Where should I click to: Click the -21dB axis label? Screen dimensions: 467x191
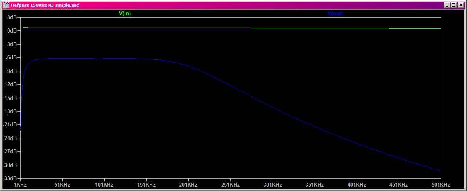[x=10, y=125]
